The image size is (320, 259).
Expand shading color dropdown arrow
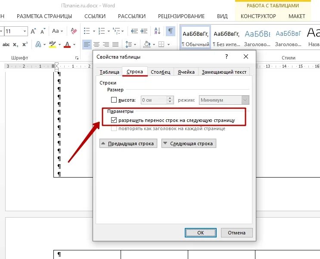(x=154, y=44)
